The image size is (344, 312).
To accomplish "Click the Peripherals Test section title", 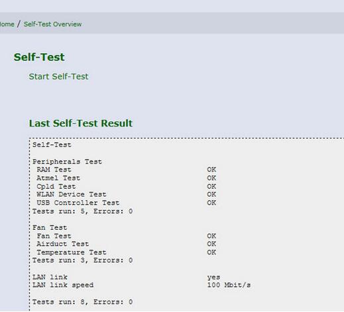I will (67, 162).
